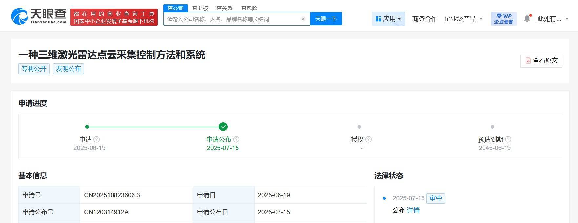Switch to the 查关系 tab
This screenshot has height=223, width=578.
pyautogui.click(x=225, y=8)
